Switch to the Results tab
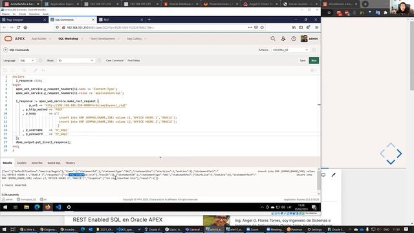Screen dimensions: 414x233 click(7, 162)
